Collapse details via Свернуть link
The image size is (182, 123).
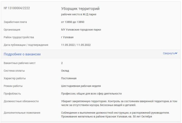tap(169, 53)
